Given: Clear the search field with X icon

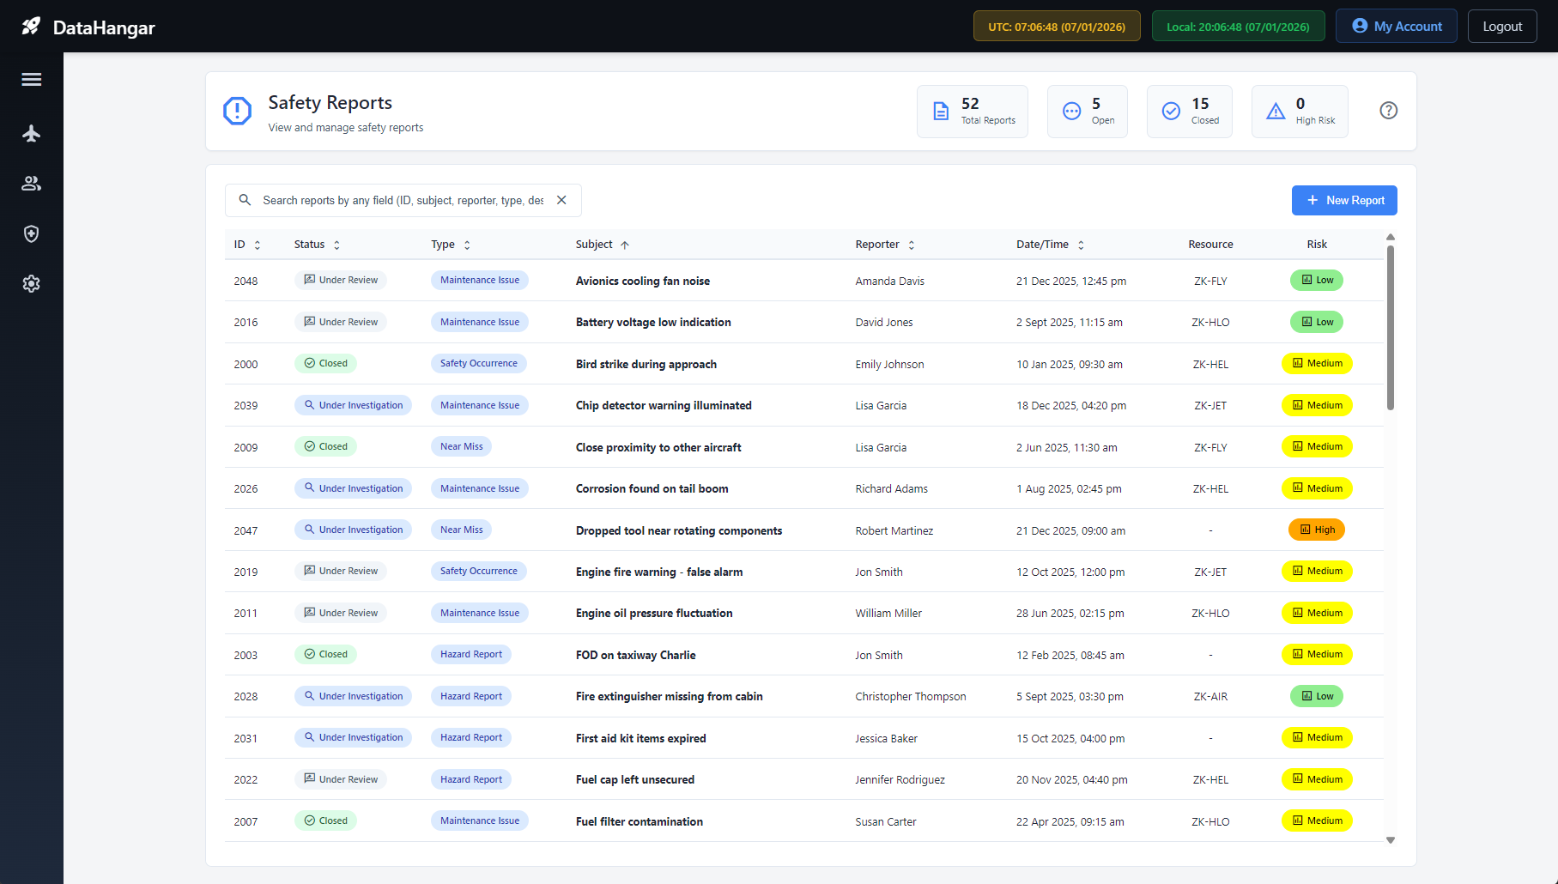Looking at the screenshot, I should (x=561, y=200).
